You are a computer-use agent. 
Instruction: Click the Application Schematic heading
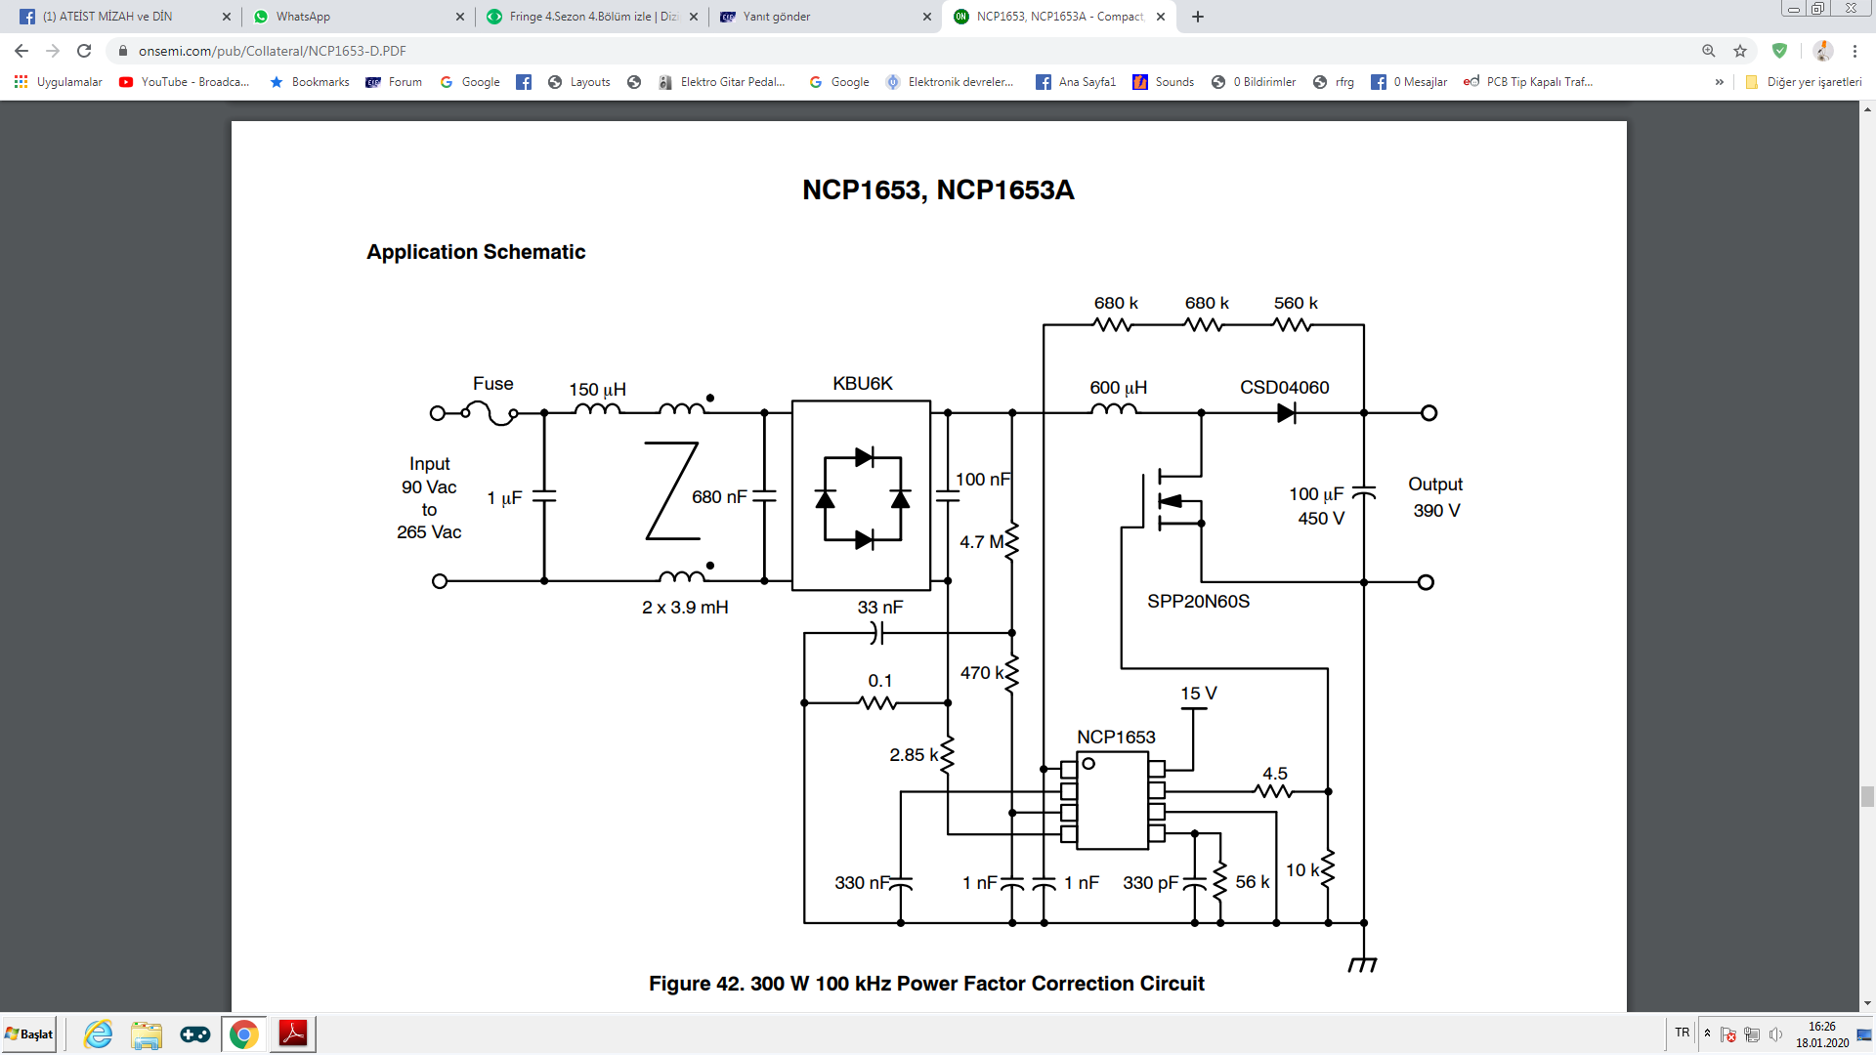[476, 252]
